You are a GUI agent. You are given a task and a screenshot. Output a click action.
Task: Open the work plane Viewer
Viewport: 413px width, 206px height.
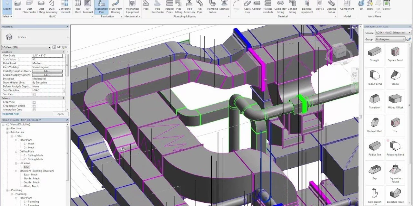(387, 5)
